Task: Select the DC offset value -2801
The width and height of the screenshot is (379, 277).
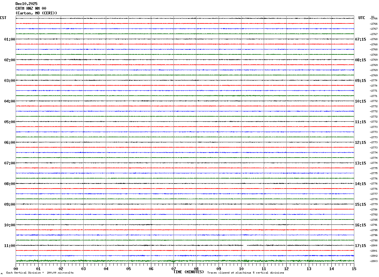Action: (374, 251)
